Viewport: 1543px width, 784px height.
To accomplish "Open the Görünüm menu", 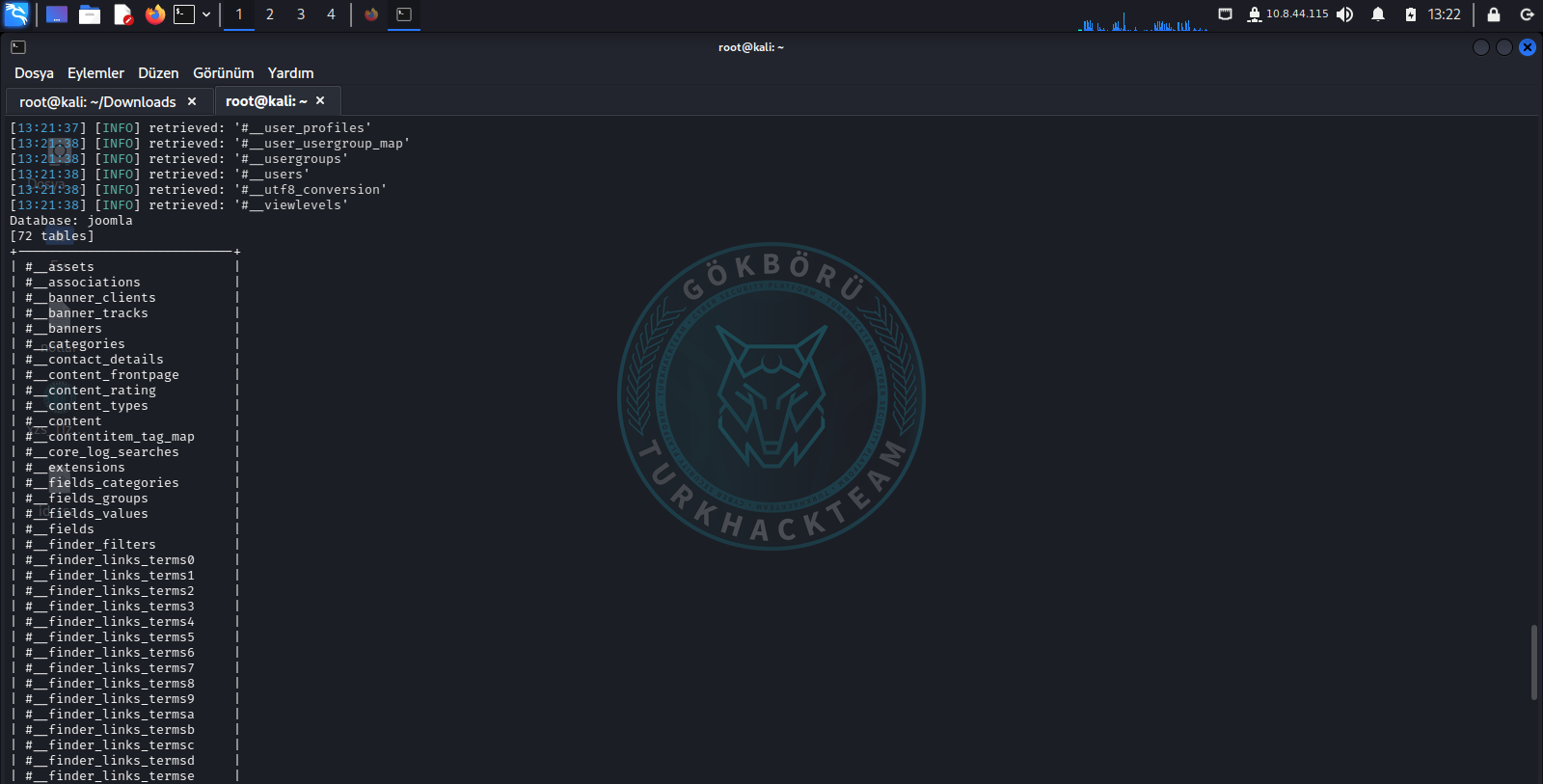I will (x=223, y=73).
